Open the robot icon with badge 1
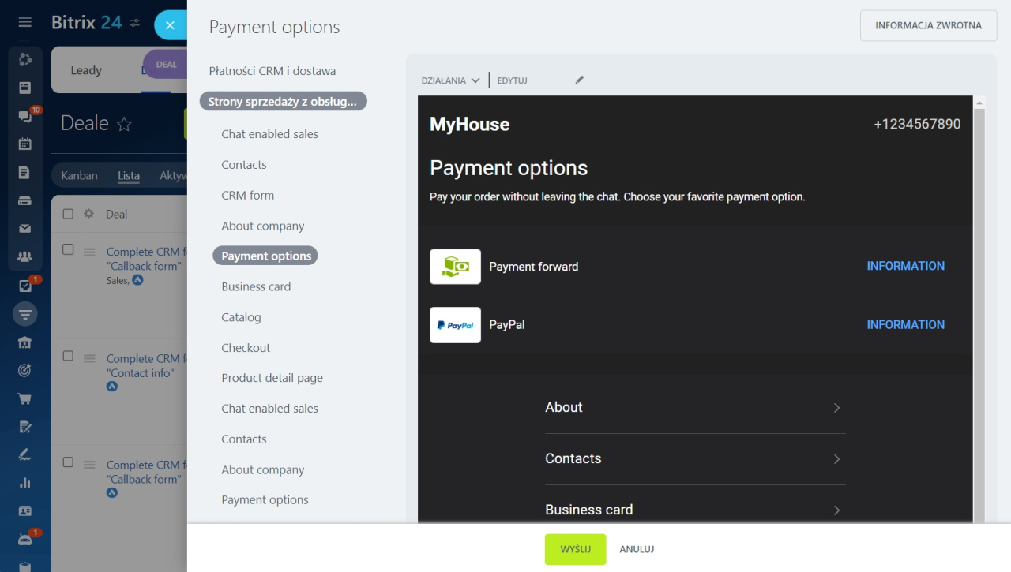1011x572 pixels. click(x=25, y=540)
